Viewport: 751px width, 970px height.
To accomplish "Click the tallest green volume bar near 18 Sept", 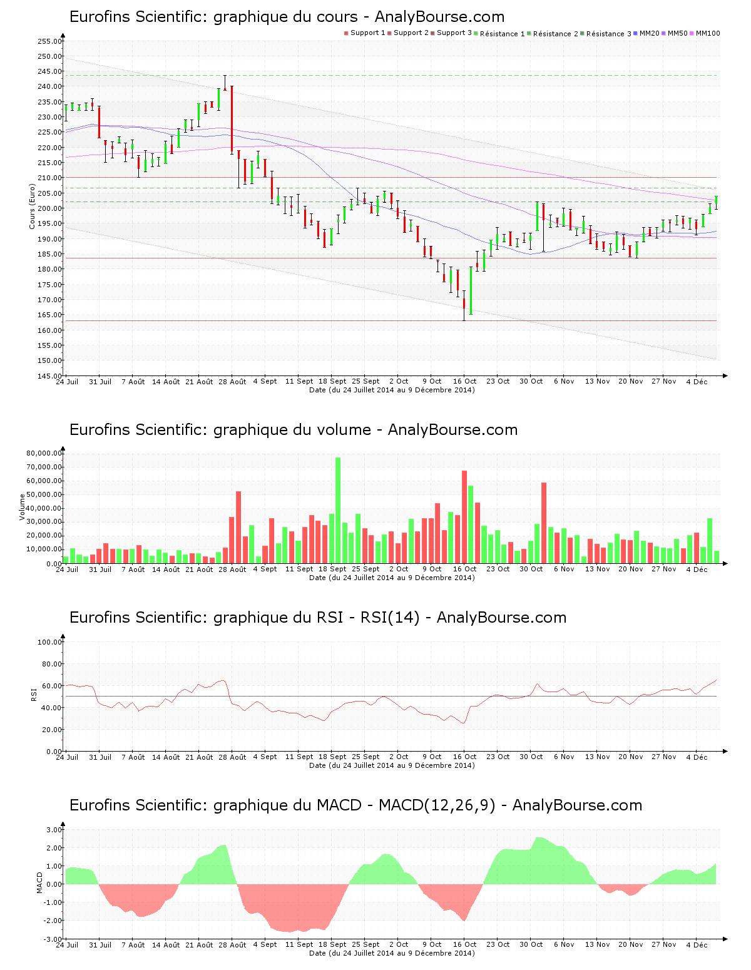I will (x=338, y=510).
